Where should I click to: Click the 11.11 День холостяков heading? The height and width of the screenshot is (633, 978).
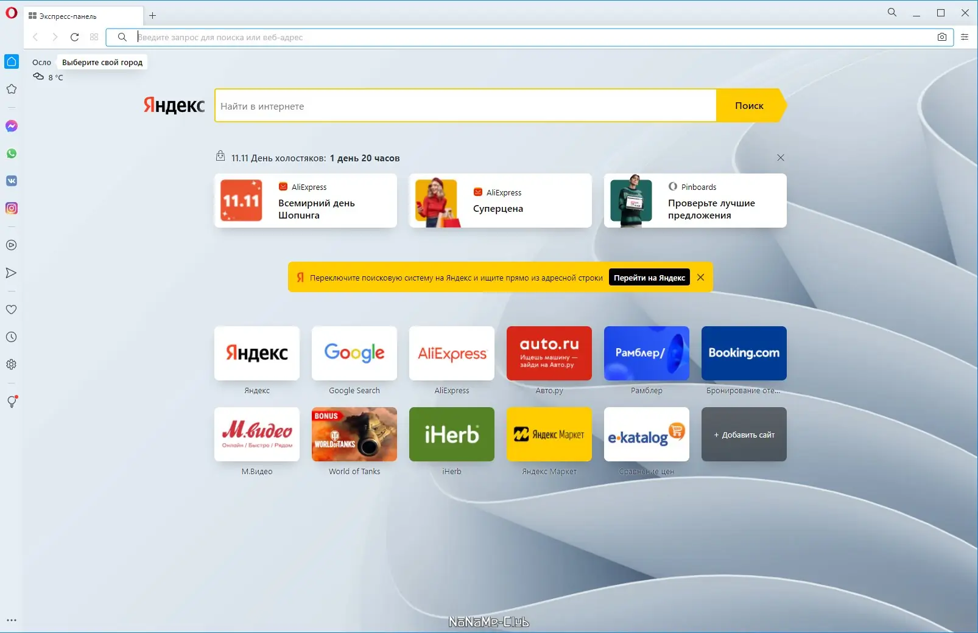pos(315,158)
